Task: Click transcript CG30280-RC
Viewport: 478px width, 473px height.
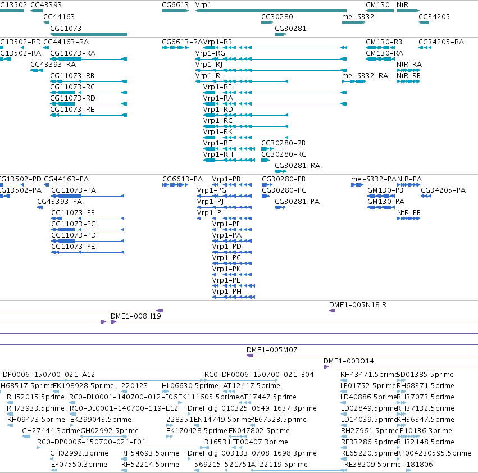Action: (284, 154)
